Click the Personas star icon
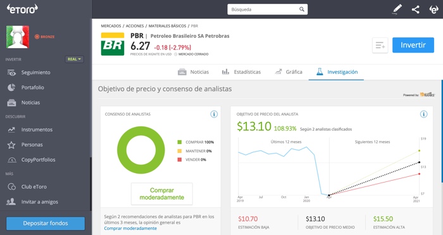 coord(11,145)
